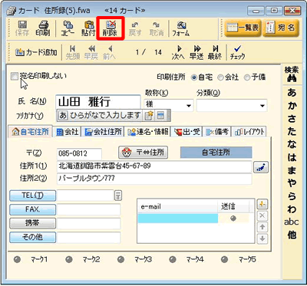Image resolution: width=307 pixels, height=286 pixels.
Task: Open the フォーム form tool
Action: pyautogui.click(x=181, y=28)
